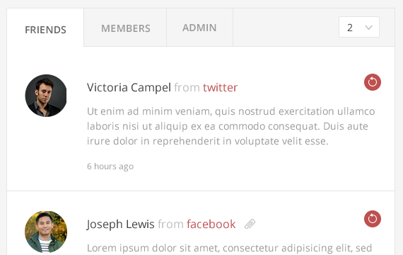The width and height of the screenshot is (403, 255).
Task: Click the message beginning 'Lorem ipsum dolor'
Action: click(229, 248)
